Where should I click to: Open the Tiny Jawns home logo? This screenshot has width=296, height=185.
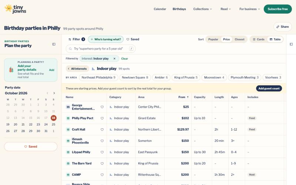click(x=15, y=9)
